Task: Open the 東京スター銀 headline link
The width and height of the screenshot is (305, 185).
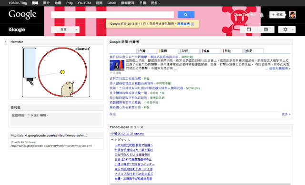Action: pyautogui.click(x=133, y=150)
